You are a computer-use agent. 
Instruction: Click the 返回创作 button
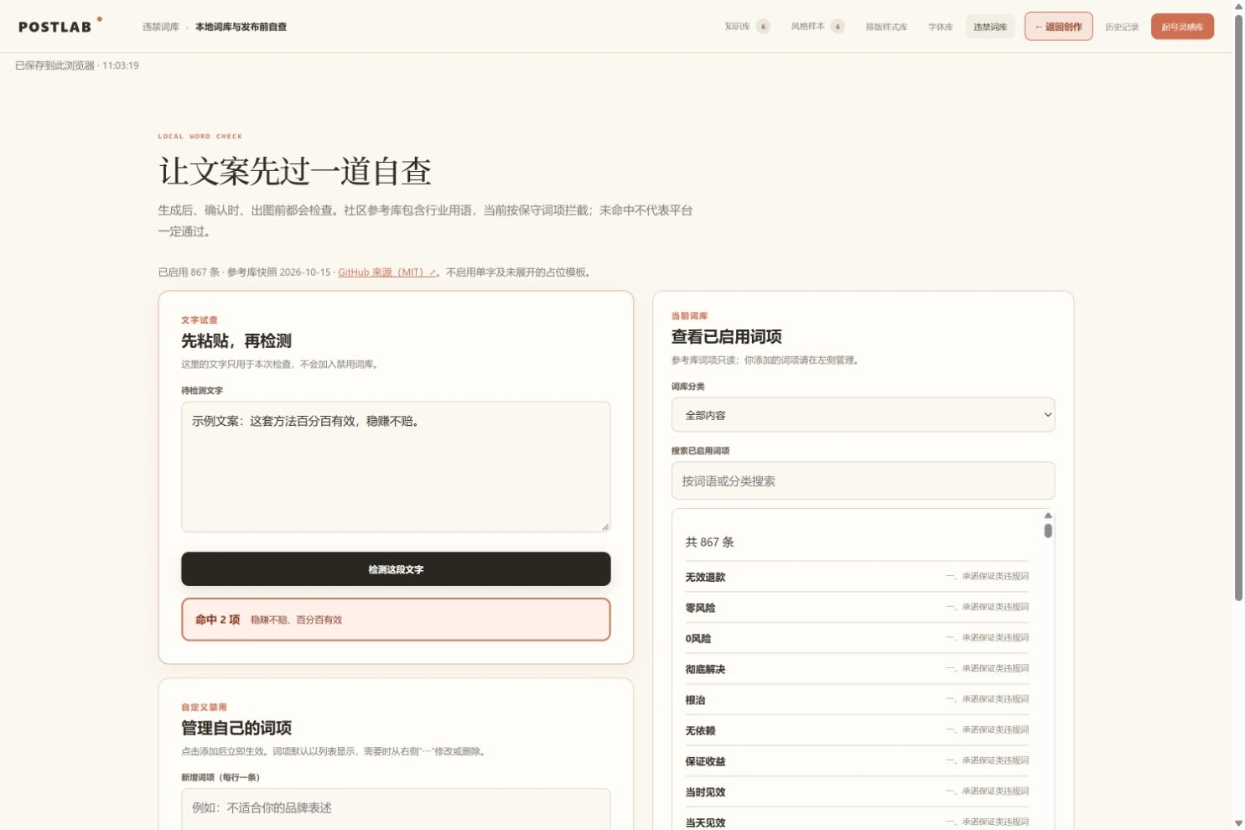pos(1058,27)
